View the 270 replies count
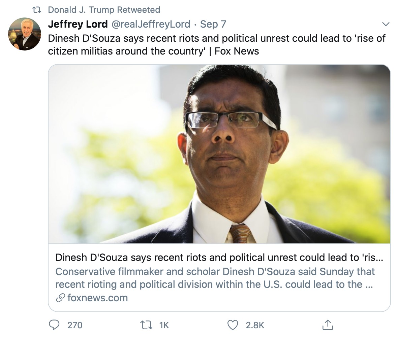Viewport: 397px width, 338px height. coord(75,325)
